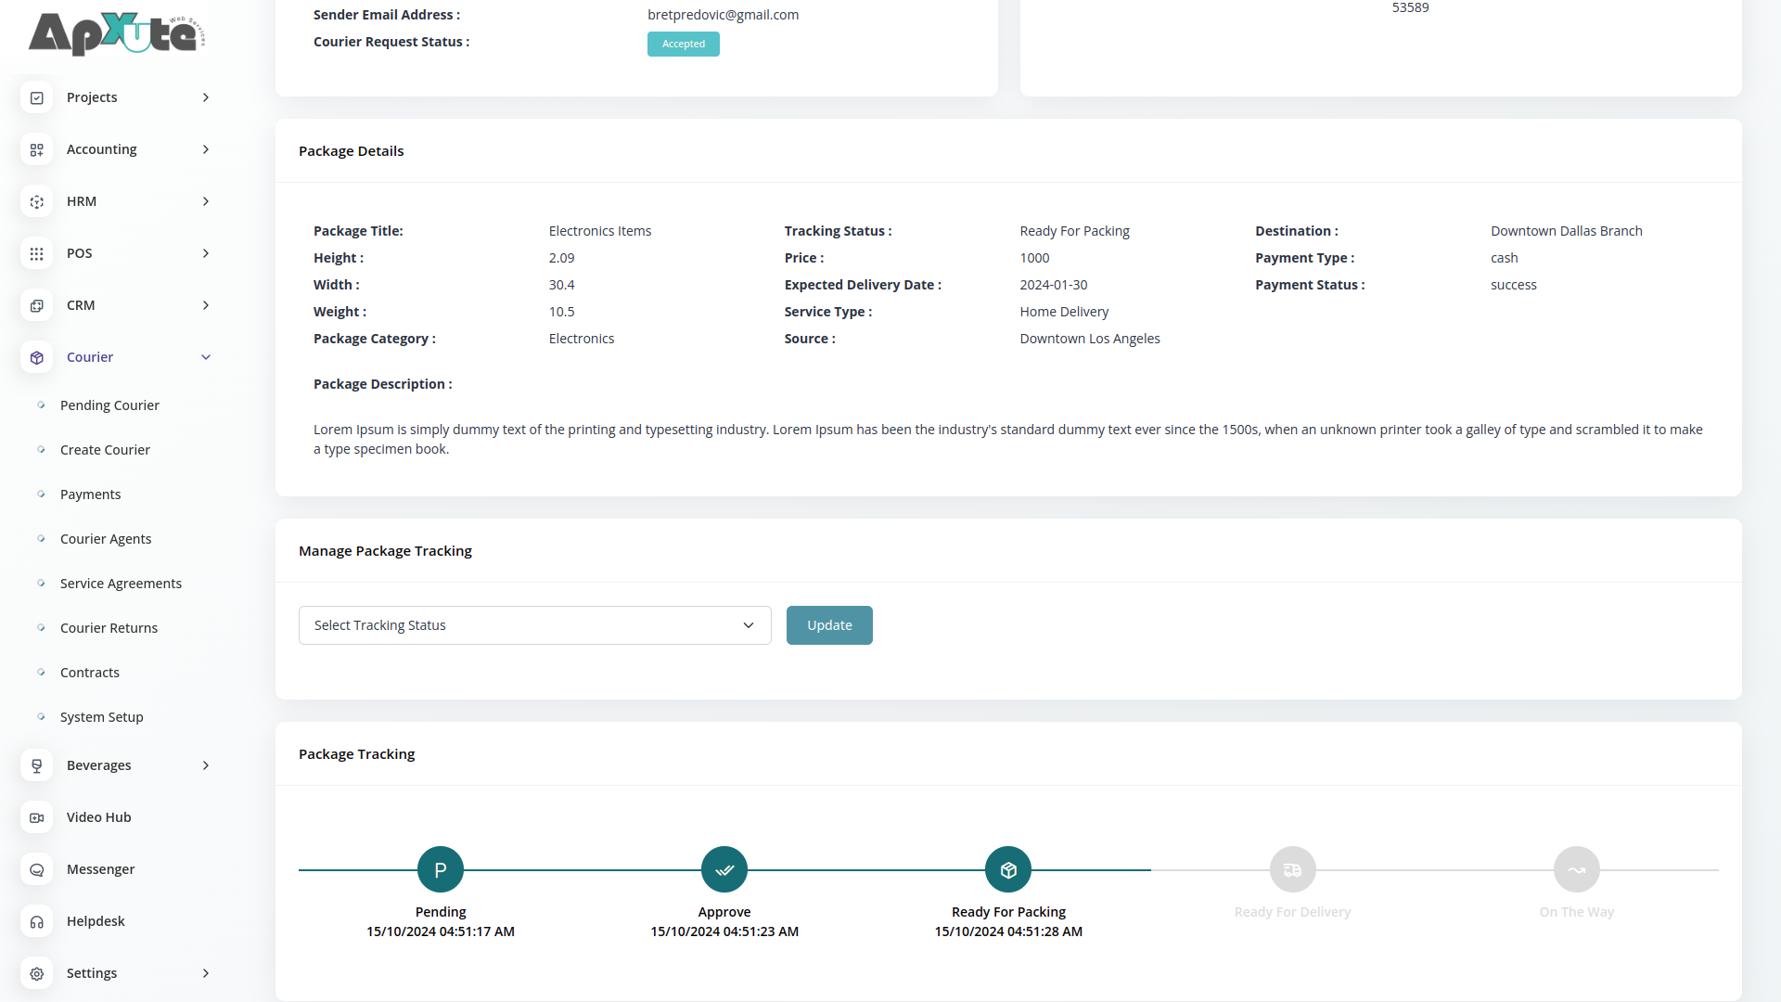Click the HRM sidebar icon

point(37,201)
